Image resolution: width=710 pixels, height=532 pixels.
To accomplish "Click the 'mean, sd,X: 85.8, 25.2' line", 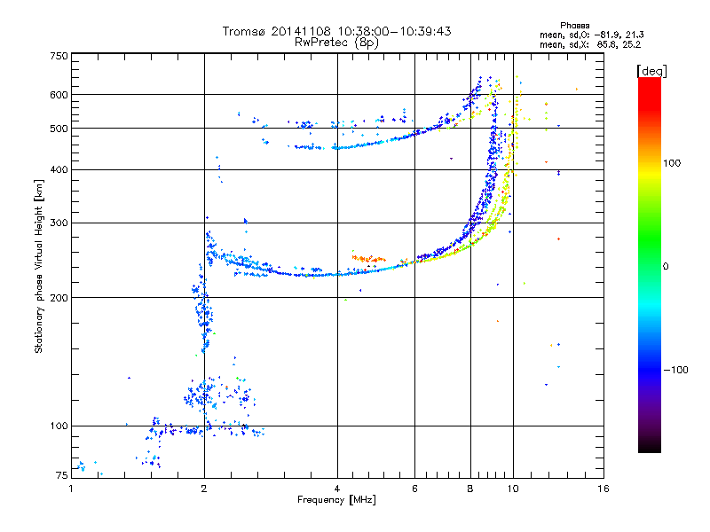I will 590,44.
